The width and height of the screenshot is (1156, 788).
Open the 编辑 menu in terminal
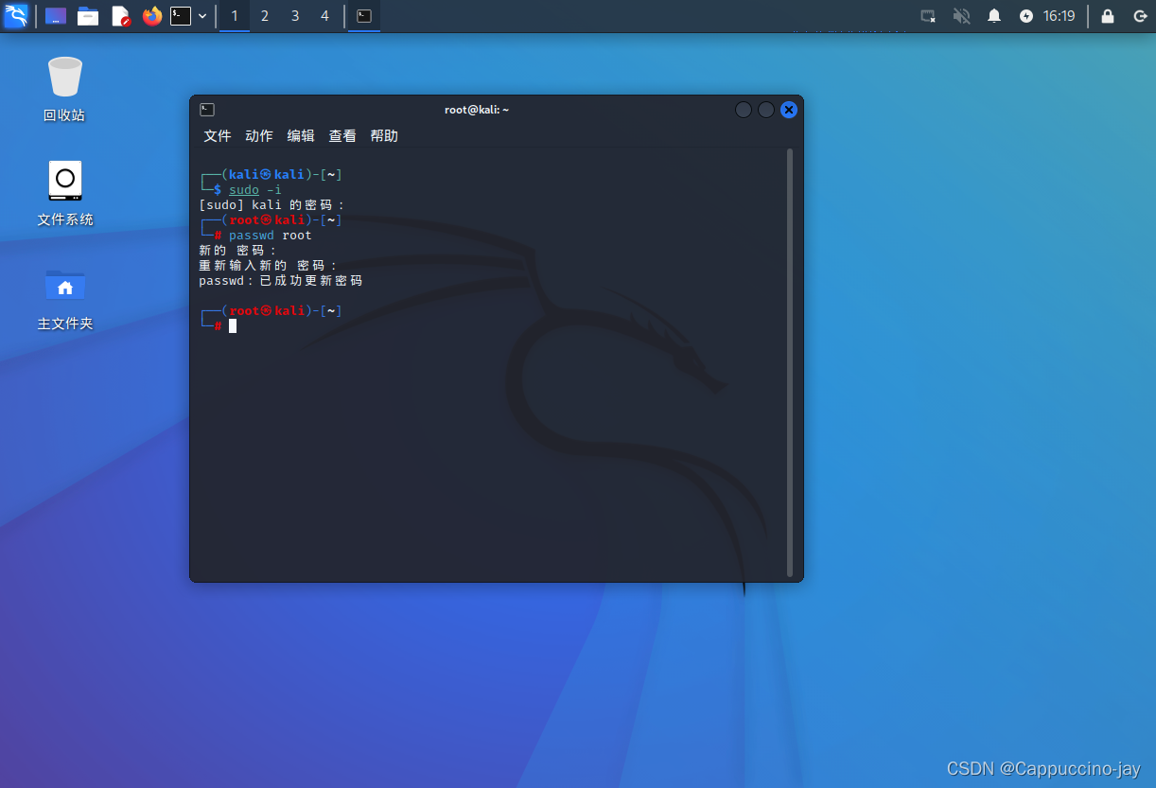[x=301, y=136]
